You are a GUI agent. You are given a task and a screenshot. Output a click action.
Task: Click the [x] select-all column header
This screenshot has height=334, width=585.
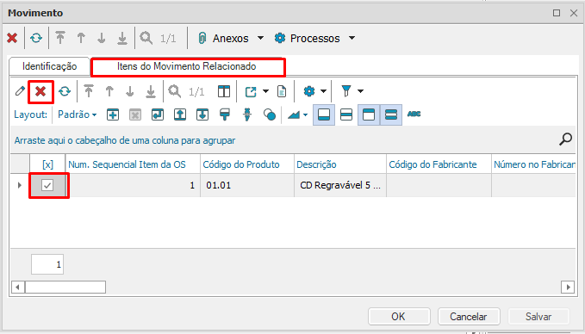47,164
